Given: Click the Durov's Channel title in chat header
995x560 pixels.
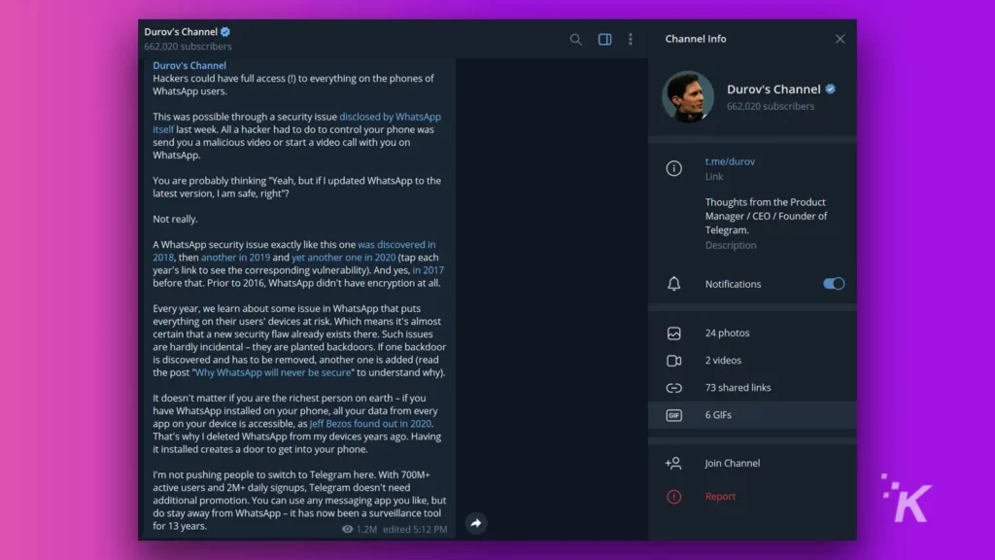Looking at the screenshot, I should (x=180, y=32).
